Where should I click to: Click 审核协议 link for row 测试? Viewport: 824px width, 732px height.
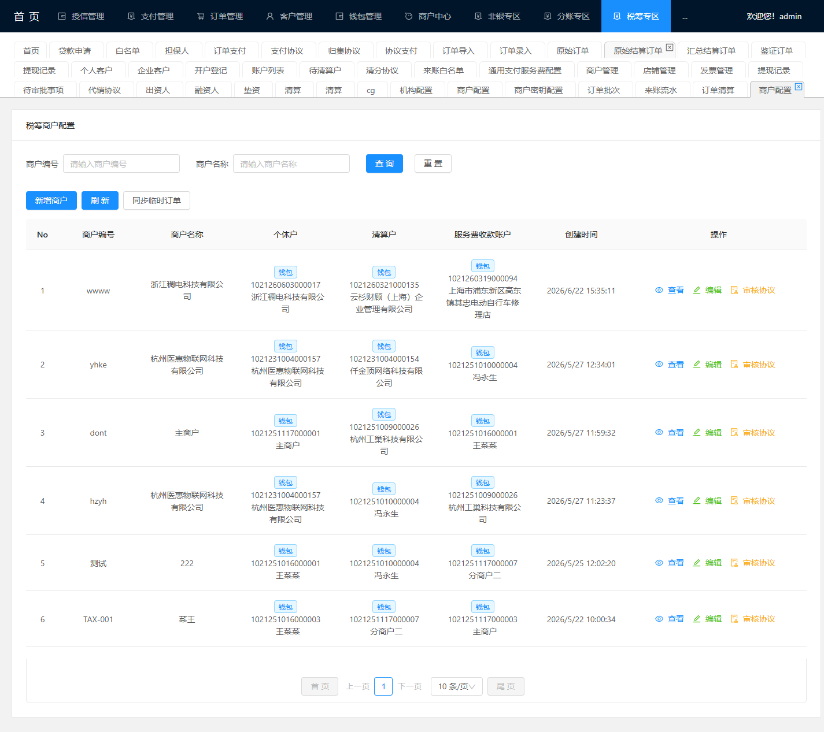pyautogui.click(x=759, y=563)
